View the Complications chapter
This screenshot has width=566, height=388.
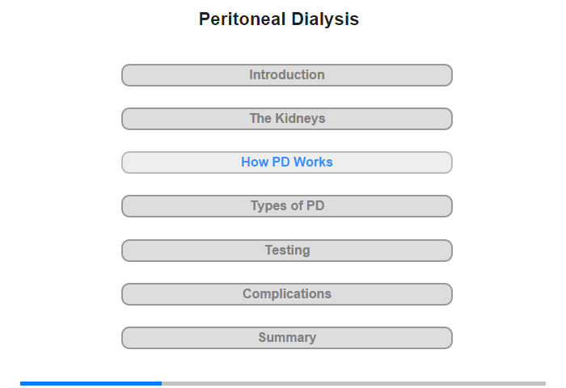[286, 293]
